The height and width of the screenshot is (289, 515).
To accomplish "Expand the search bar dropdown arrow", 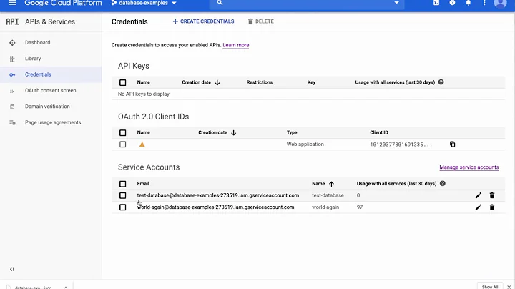I will coord(396,3).
